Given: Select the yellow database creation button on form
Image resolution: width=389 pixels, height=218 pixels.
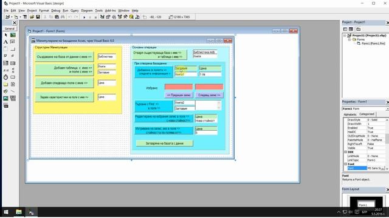Looking at the screenshot, I should [x=64, y=57].
